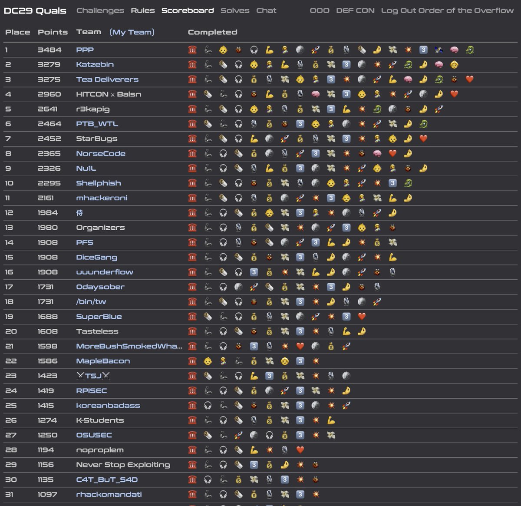Viewport: 521px width, 506px height.
Task: Click the flexed biceps icon in mhackeroni's row
Action: [392, 198]
